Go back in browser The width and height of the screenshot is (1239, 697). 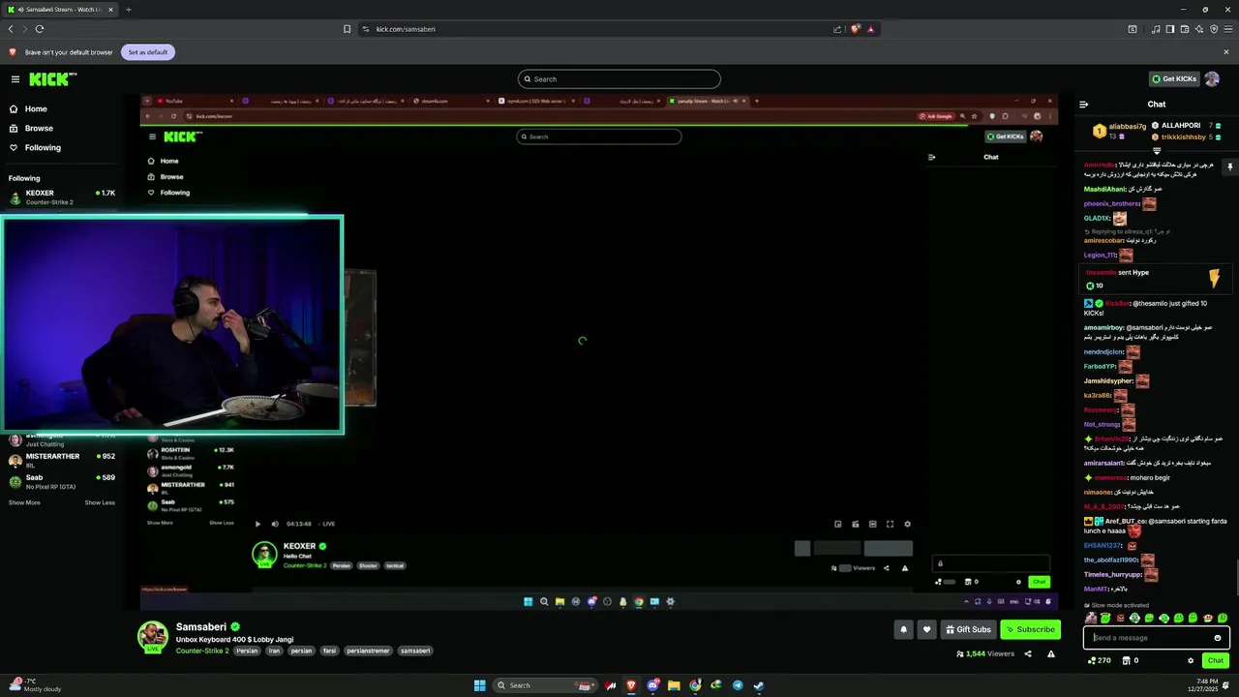click(x=11, y=29)
